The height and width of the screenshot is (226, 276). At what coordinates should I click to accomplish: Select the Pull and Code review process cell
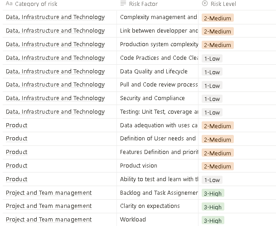(x=159, y=85)
